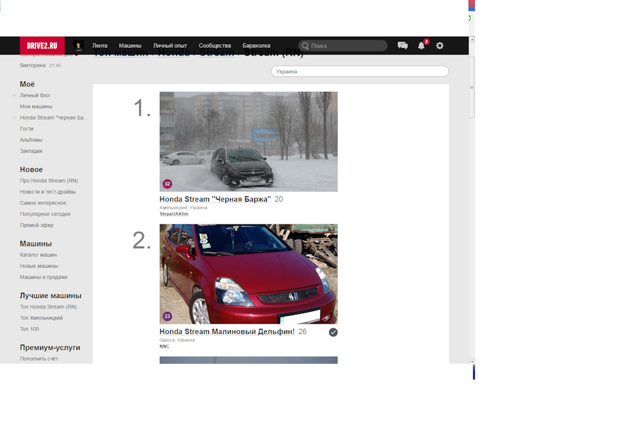This screenshot has width=631, height=428.
Task: Open Популярное сегодня link
Action: tap(45, 214)
